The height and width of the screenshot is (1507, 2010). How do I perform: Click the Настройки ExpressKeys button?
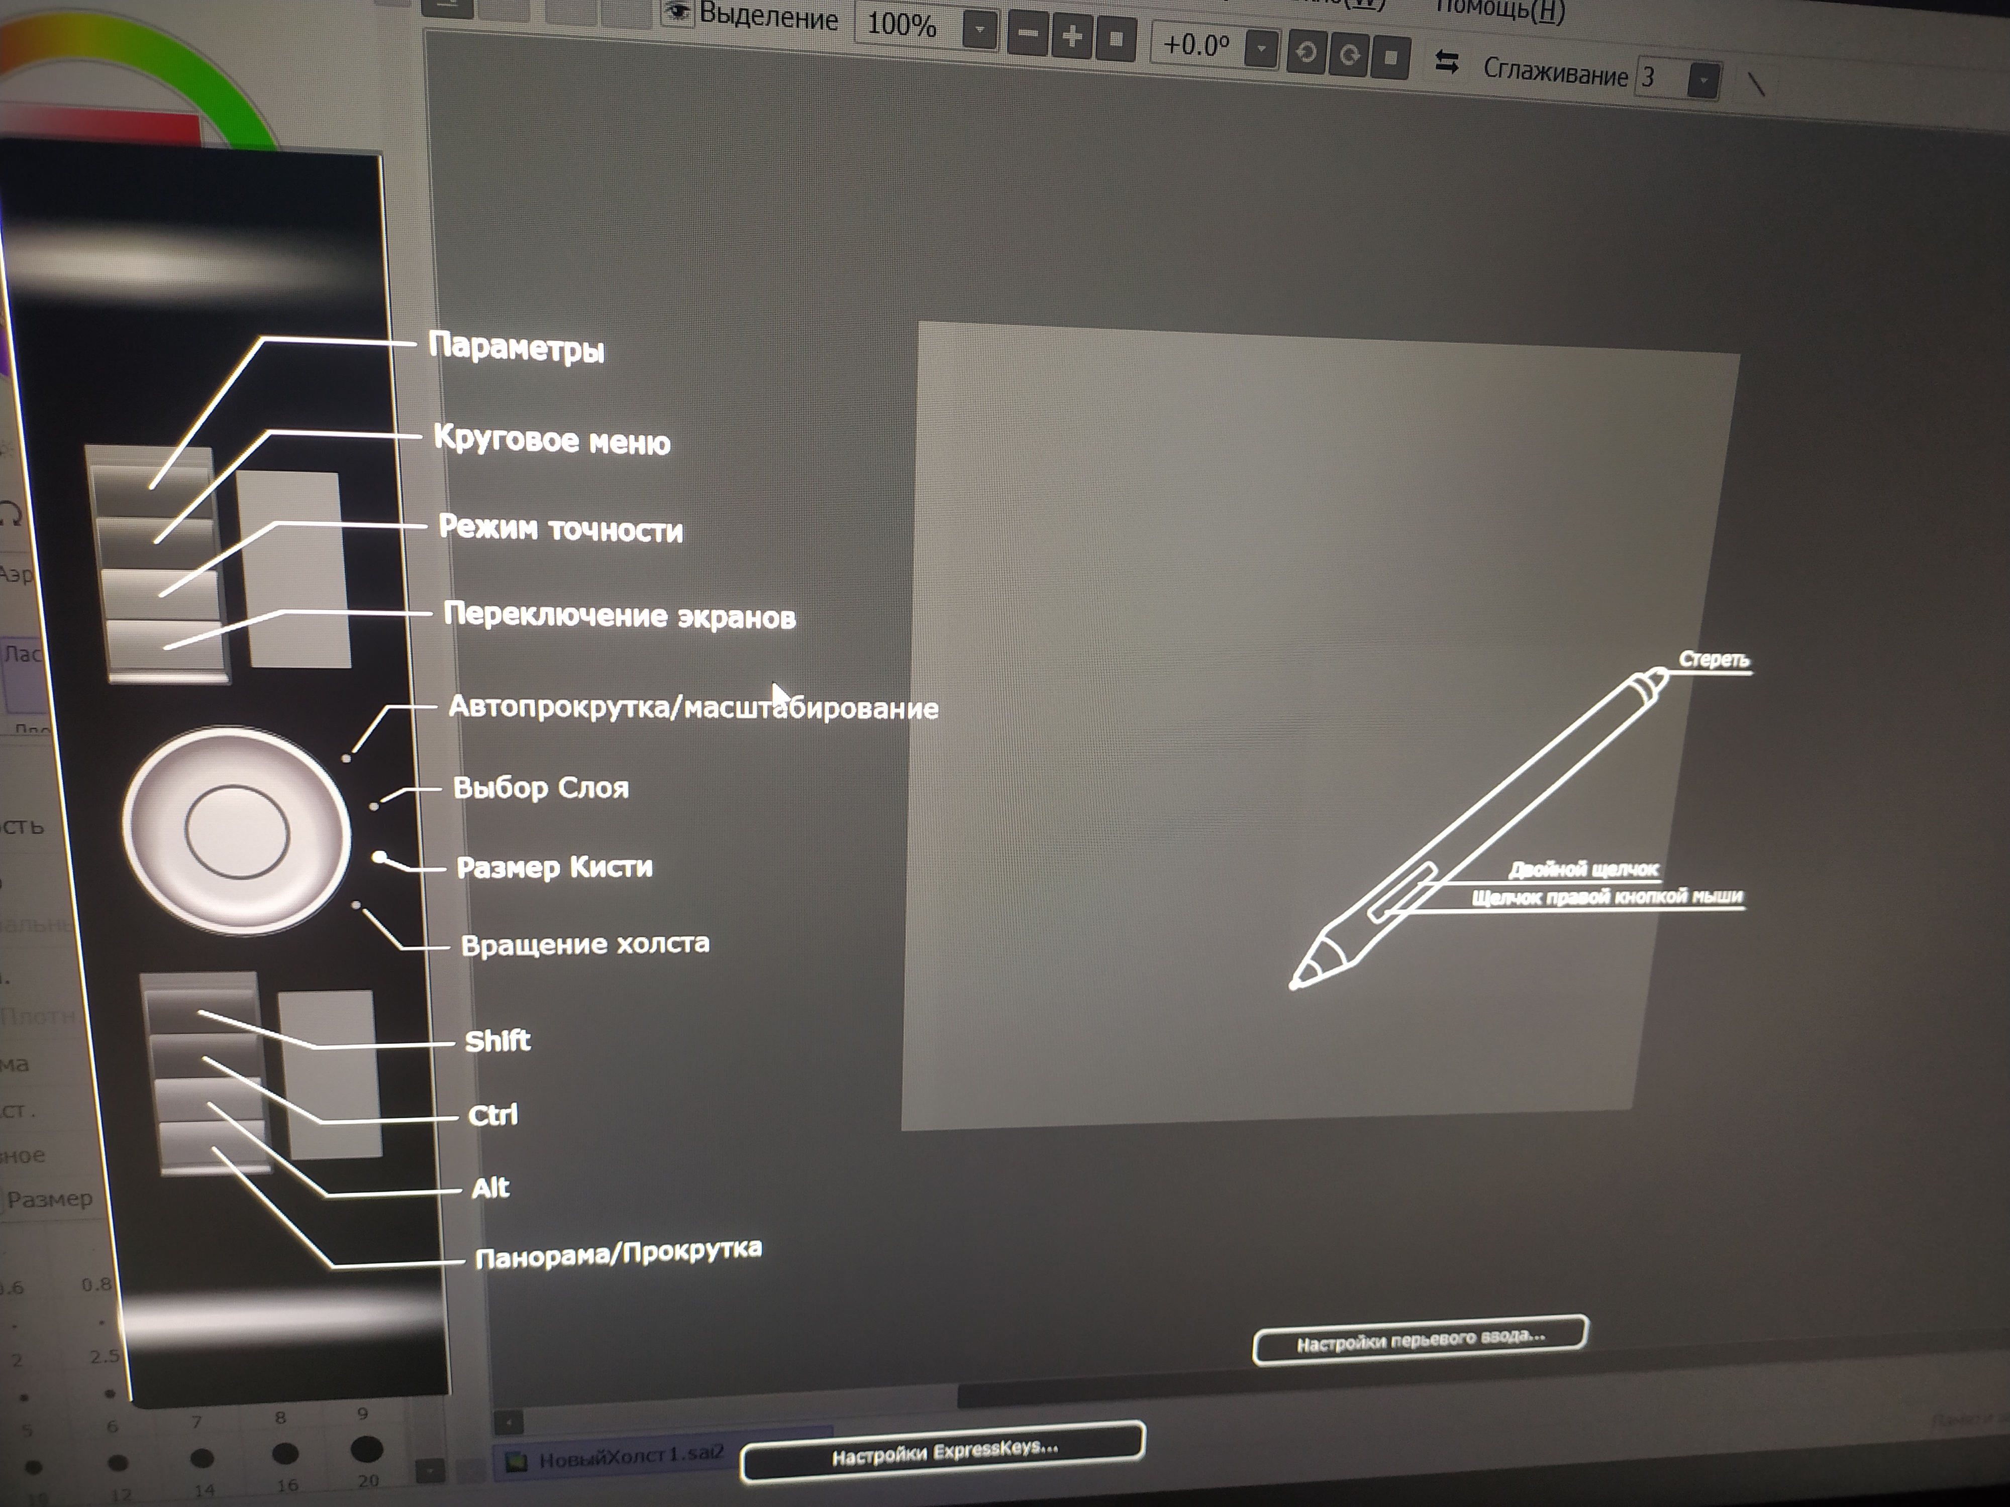(x=942, y=1452)
